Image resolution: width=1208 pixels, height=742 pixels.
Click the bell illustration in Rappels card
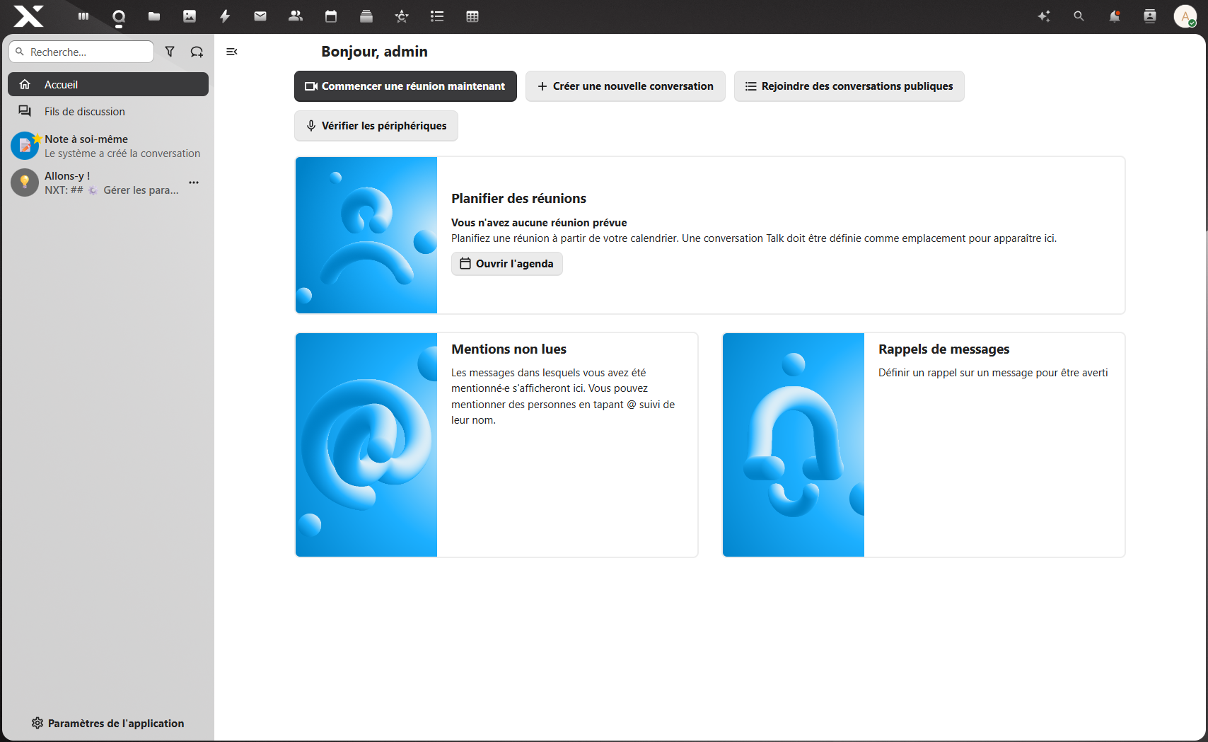[x=794, y=445]
